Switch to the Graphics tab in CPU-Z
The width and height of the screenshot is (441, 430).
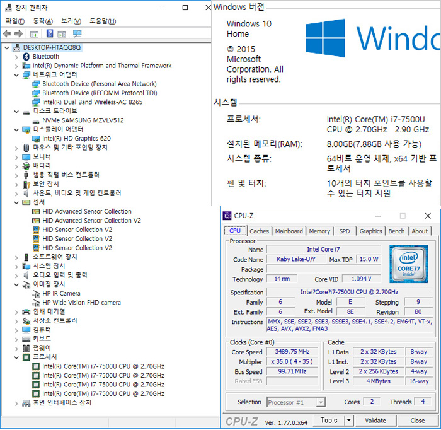370,231
